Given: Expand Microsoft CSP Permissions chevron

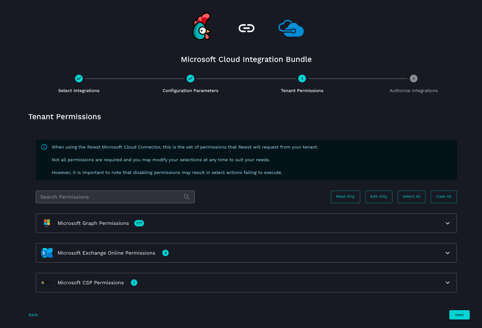Looking at the screenshot, I should tap(447, 283).
